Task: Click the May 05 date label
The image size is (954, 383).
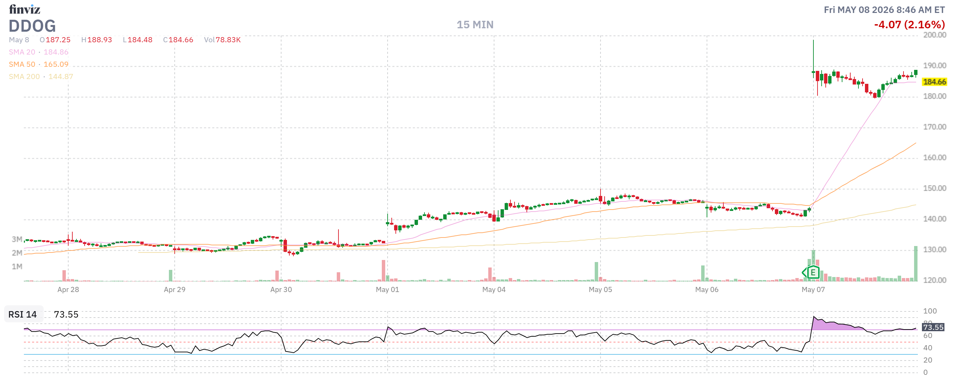Action: click(x=600, y=290)
